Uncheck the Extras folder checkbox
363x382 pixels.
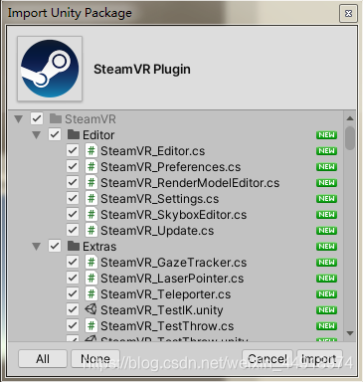55,246
